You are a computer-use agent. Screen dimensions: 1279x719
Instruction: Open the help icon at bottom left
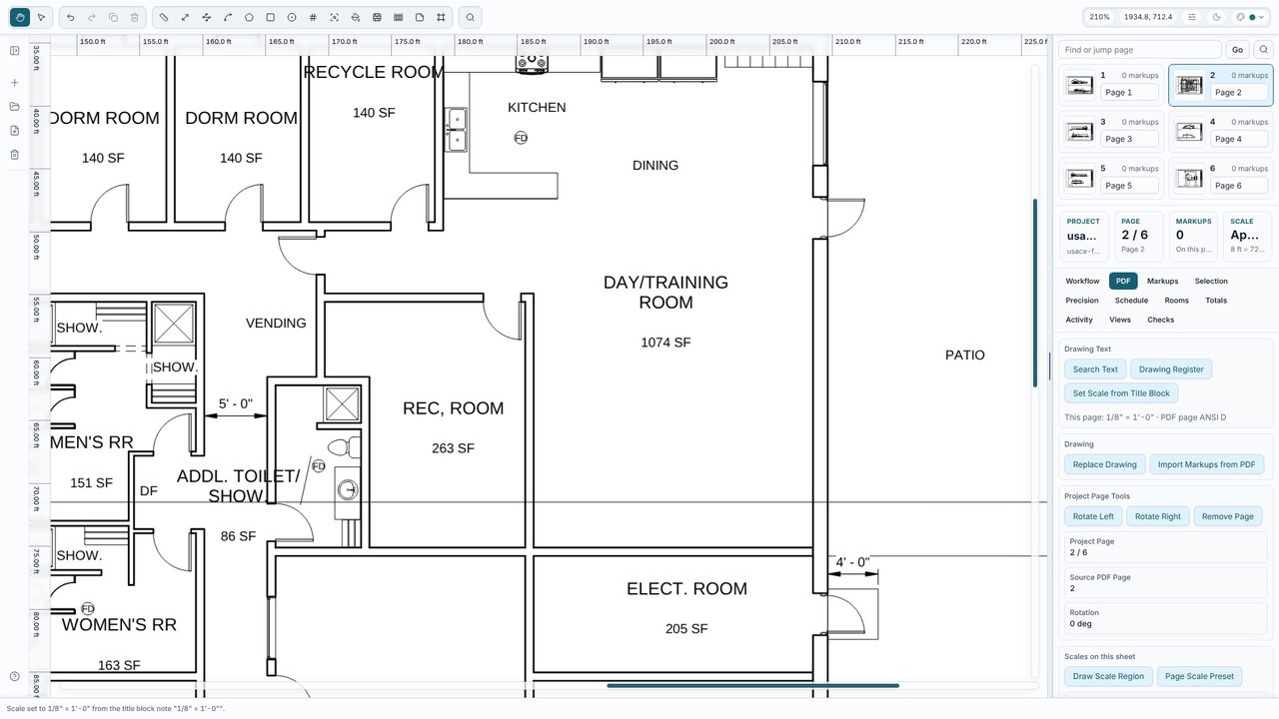15,677
